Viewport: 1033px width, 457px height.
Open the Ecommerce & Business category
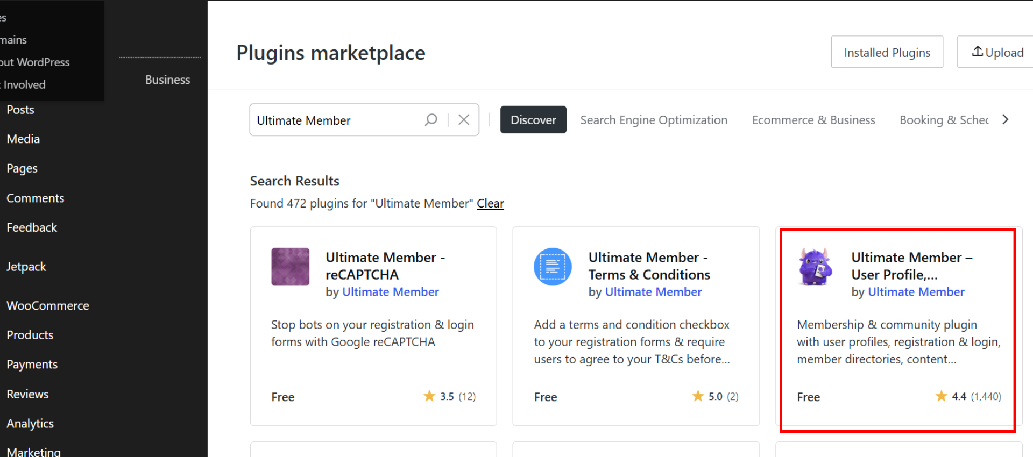click(813, 120)
